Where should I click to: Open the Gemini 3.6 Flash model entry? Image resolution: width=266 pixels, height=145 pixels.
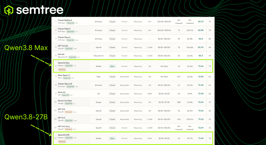coord(65,101)
